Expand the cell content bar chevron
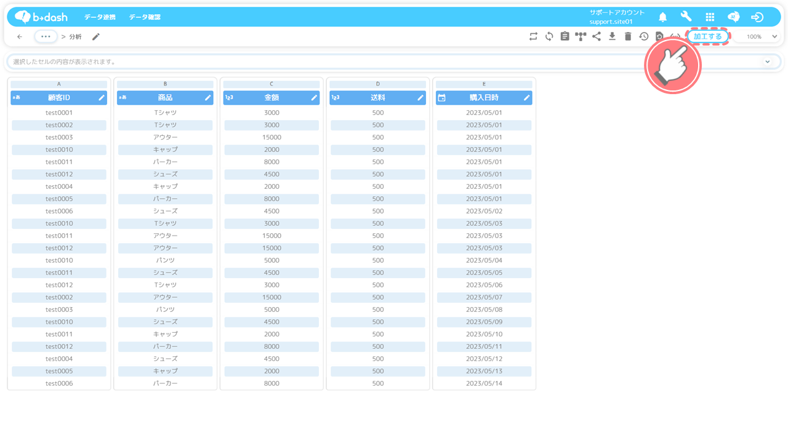The height and width of the screenshot is (443, 788). coord(768,62)
